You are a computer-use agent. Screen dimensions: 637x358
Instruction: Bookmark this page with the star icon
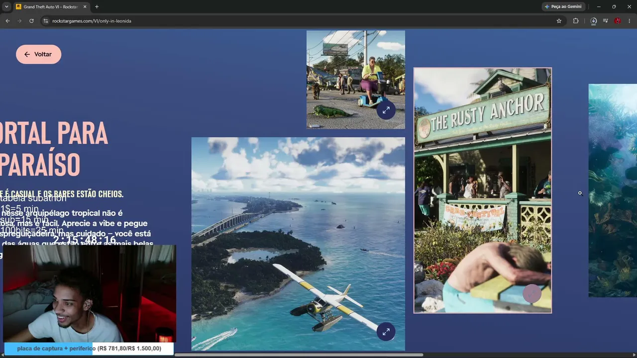[x=559, y=21]
